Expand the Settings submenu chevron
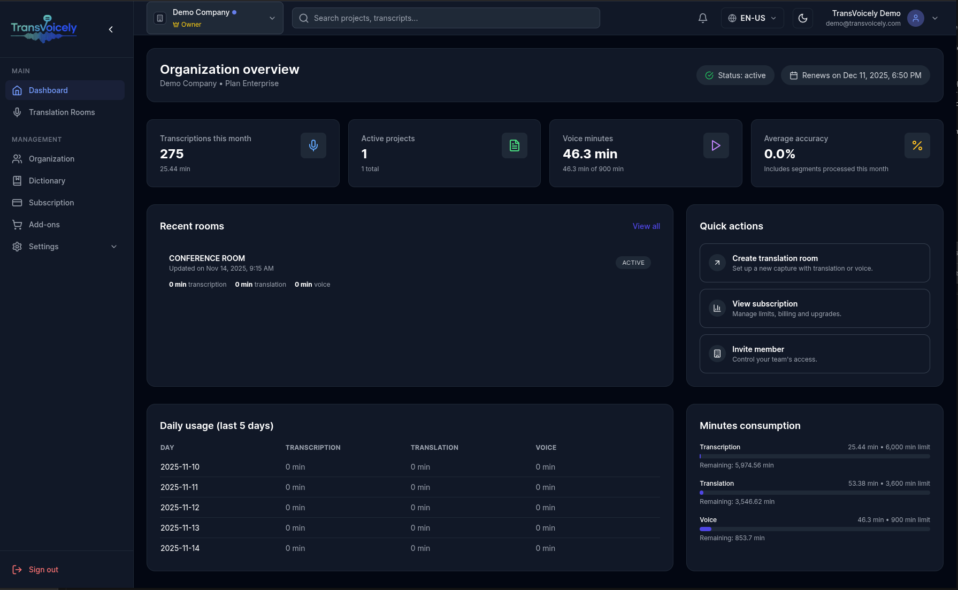This screenshot has width=958, height=590. click(x=114, y=247)
